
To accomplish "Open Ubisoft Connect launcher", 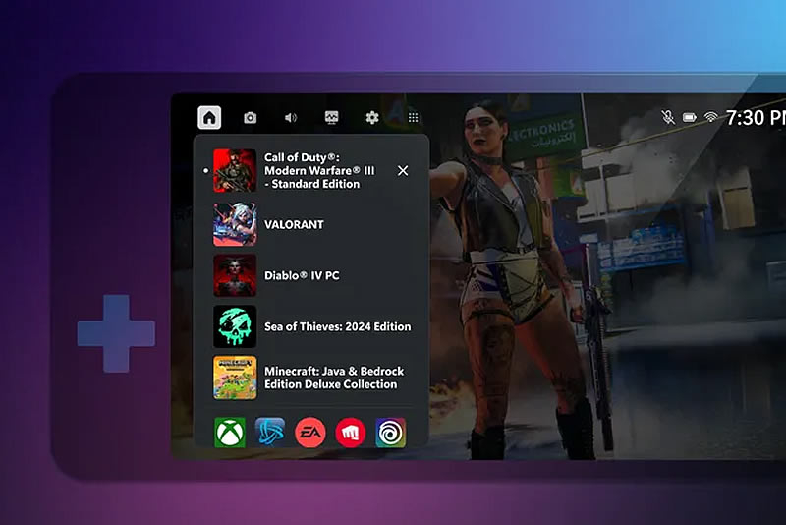I will pyautogui.click(x=391, y=433).
